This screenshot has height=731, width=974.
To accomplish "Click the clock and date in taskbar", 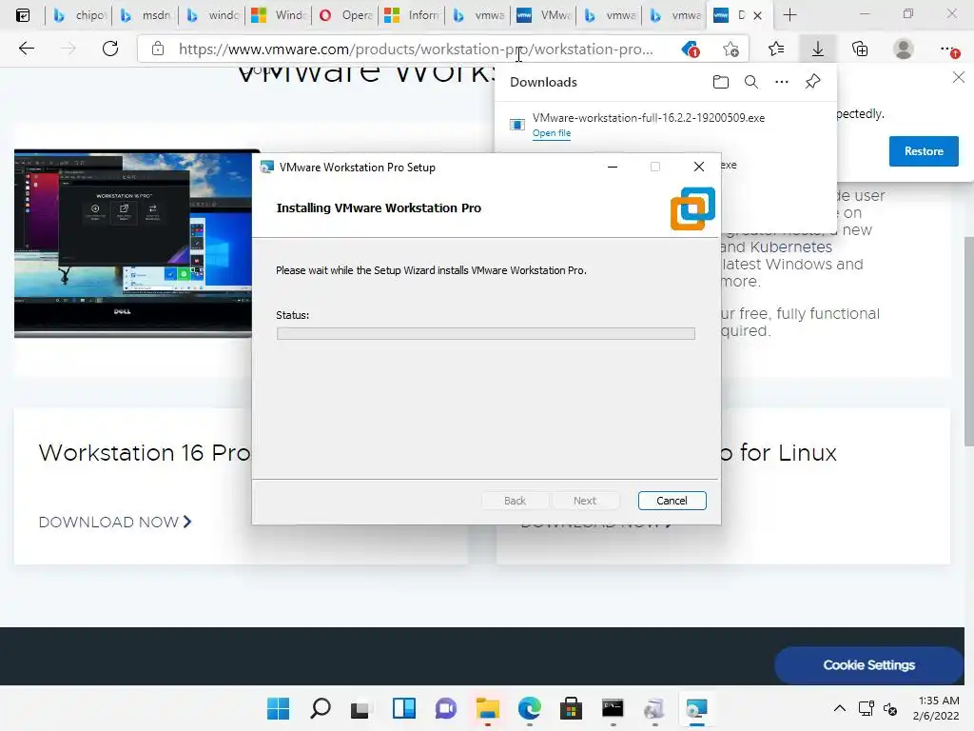I will 936,708.
